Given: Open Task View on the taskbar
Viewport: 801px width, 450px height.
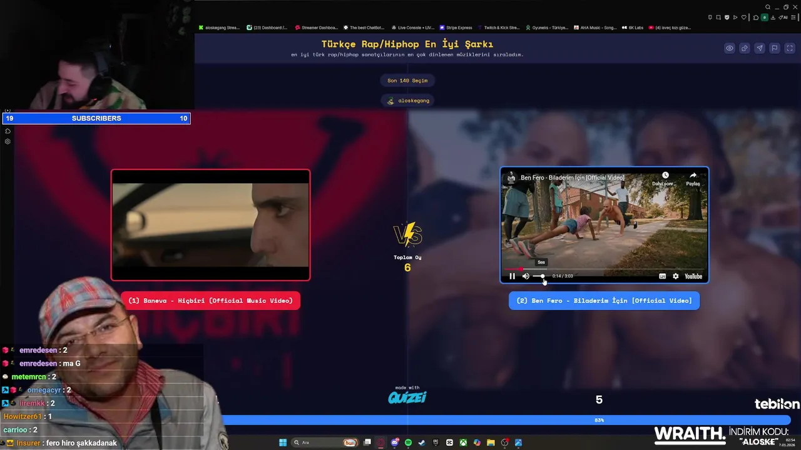Looking at the screenshot, I should click(367, 442).
